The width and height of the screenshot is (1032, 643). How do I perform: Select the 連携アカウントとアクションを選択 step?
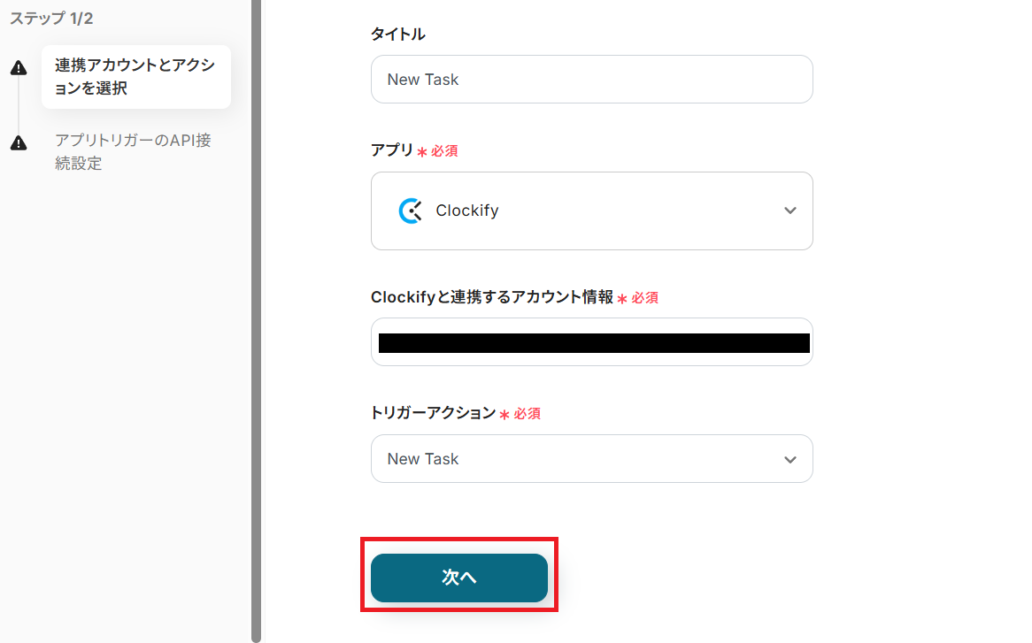pyautogui.click(x=136, y=77)
